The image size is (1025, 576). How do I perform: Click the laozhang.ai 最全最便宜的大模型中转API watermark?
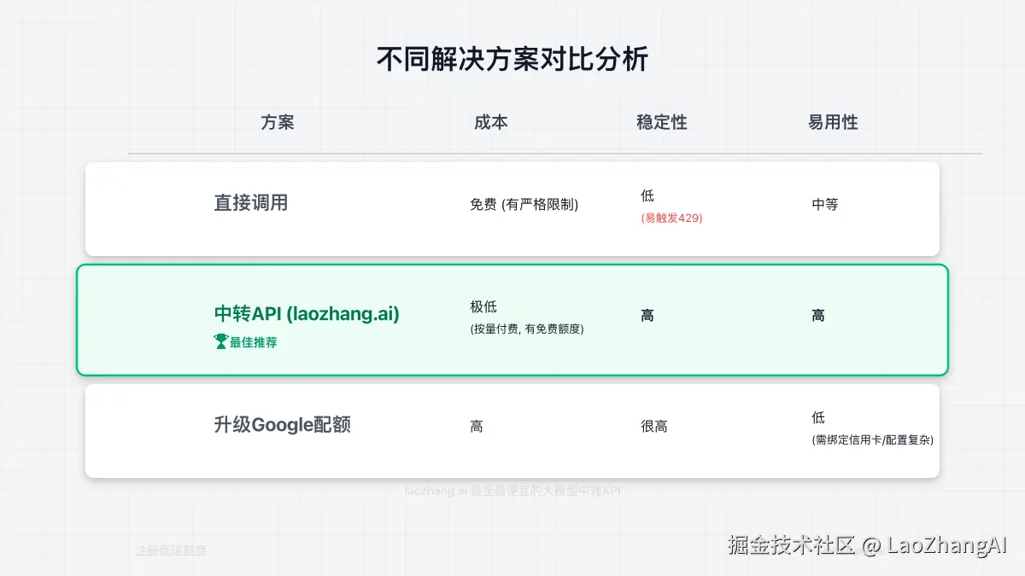click(511, 490)
